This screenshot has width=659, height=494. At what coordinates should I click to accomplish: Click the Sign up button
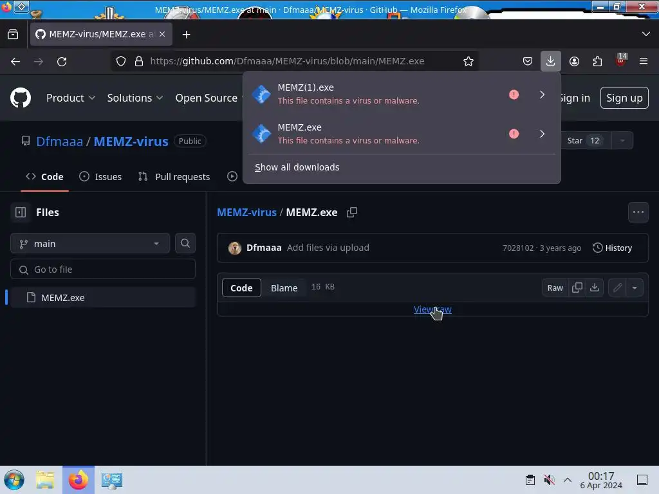[624, 98]
